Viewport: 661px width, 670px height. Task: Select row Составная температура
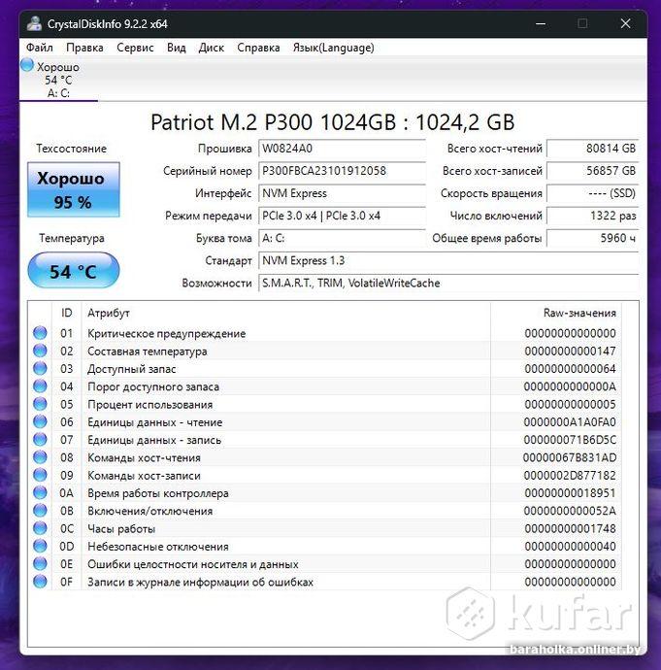pos(325,351)
